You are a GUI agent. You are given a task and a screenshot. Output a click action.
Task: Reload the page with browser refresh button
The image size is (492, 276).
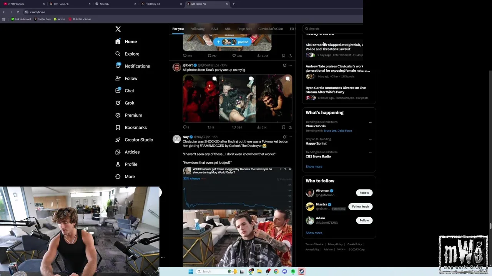tap(18, 12)
